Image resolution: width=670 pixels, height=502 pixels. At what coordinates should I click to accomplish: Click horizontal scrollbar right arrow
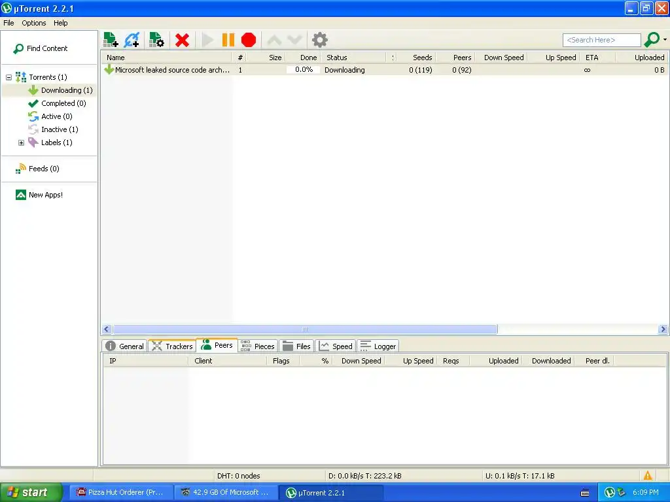click(663, 329)
